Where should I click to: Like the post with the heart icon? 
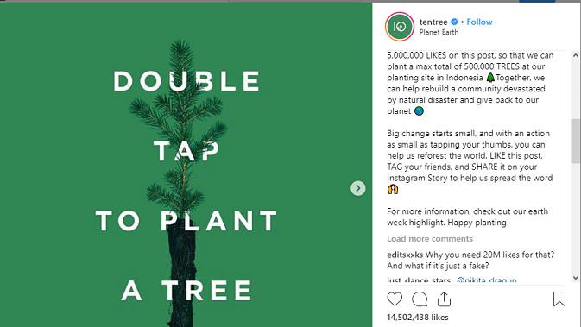tap(395, 299)
